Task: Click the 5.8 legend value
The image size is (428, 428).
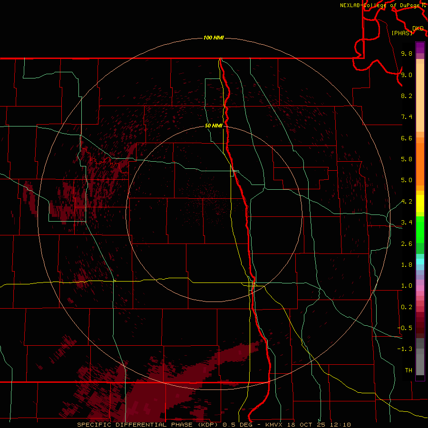Action: (x=407, y=159)
